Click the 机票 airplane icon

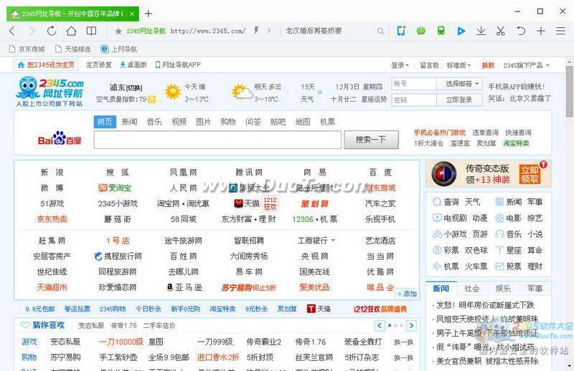pos(437,266)
